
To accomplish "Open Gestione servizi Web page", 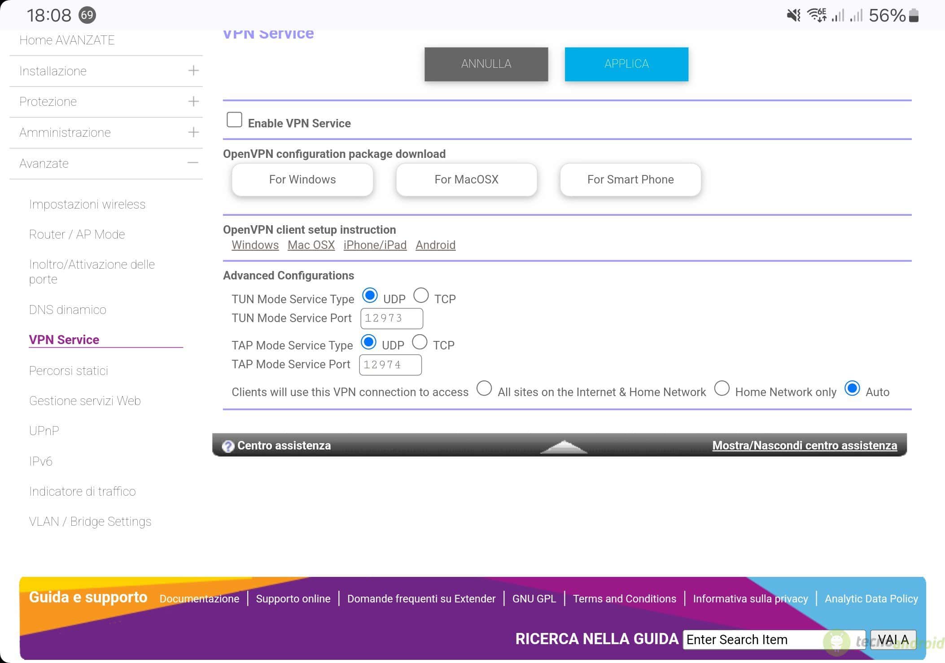I will [x=85, y=401].
